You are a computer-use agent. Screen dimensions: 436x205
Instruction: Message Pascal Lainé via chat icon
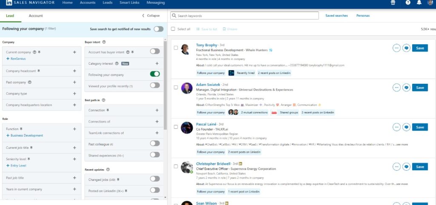pos(406,127)
